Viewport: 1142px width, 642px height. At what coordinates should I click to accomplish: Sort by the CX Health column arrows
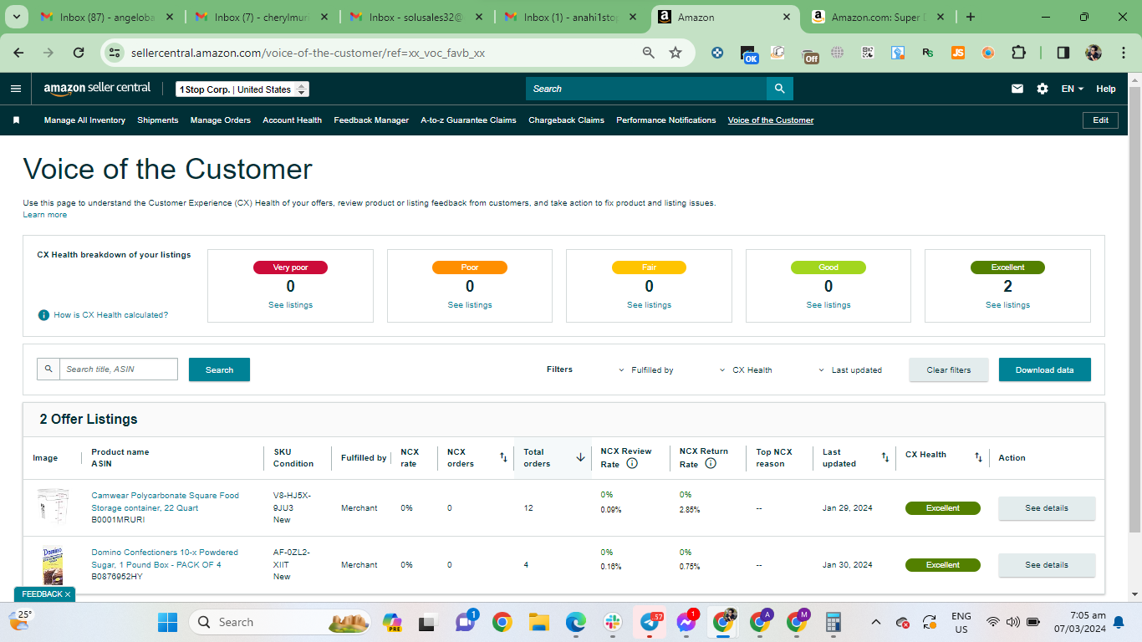pyautogui.click(x=978, y=457)
